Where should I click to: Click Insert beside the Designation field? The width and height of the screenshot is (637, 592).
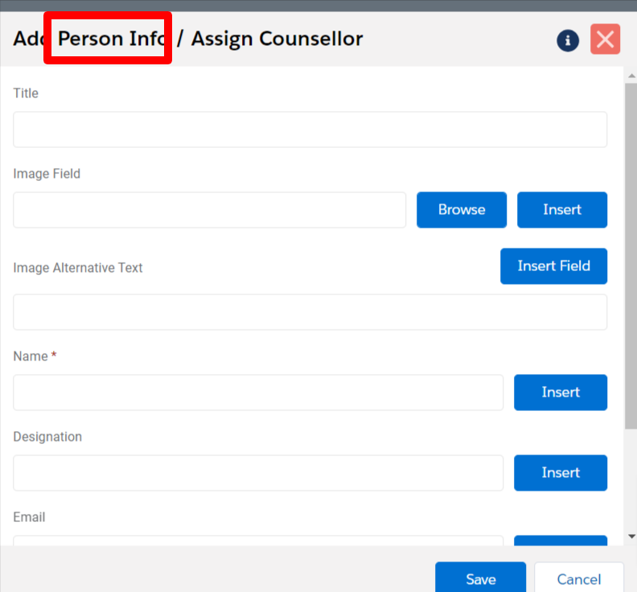click(560, 473)
